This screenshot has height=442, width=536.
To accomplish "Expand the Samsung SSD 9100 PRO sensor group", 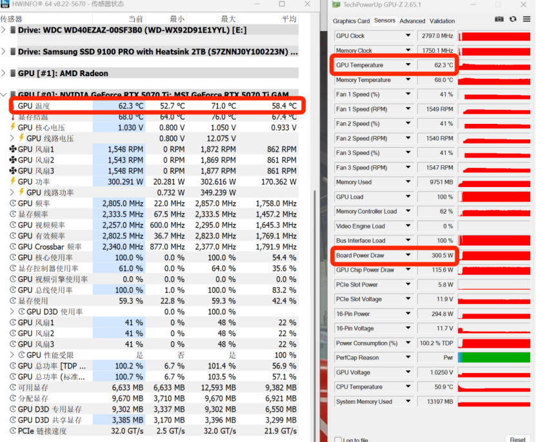I will pyautogui.click(x=3, y=52).
